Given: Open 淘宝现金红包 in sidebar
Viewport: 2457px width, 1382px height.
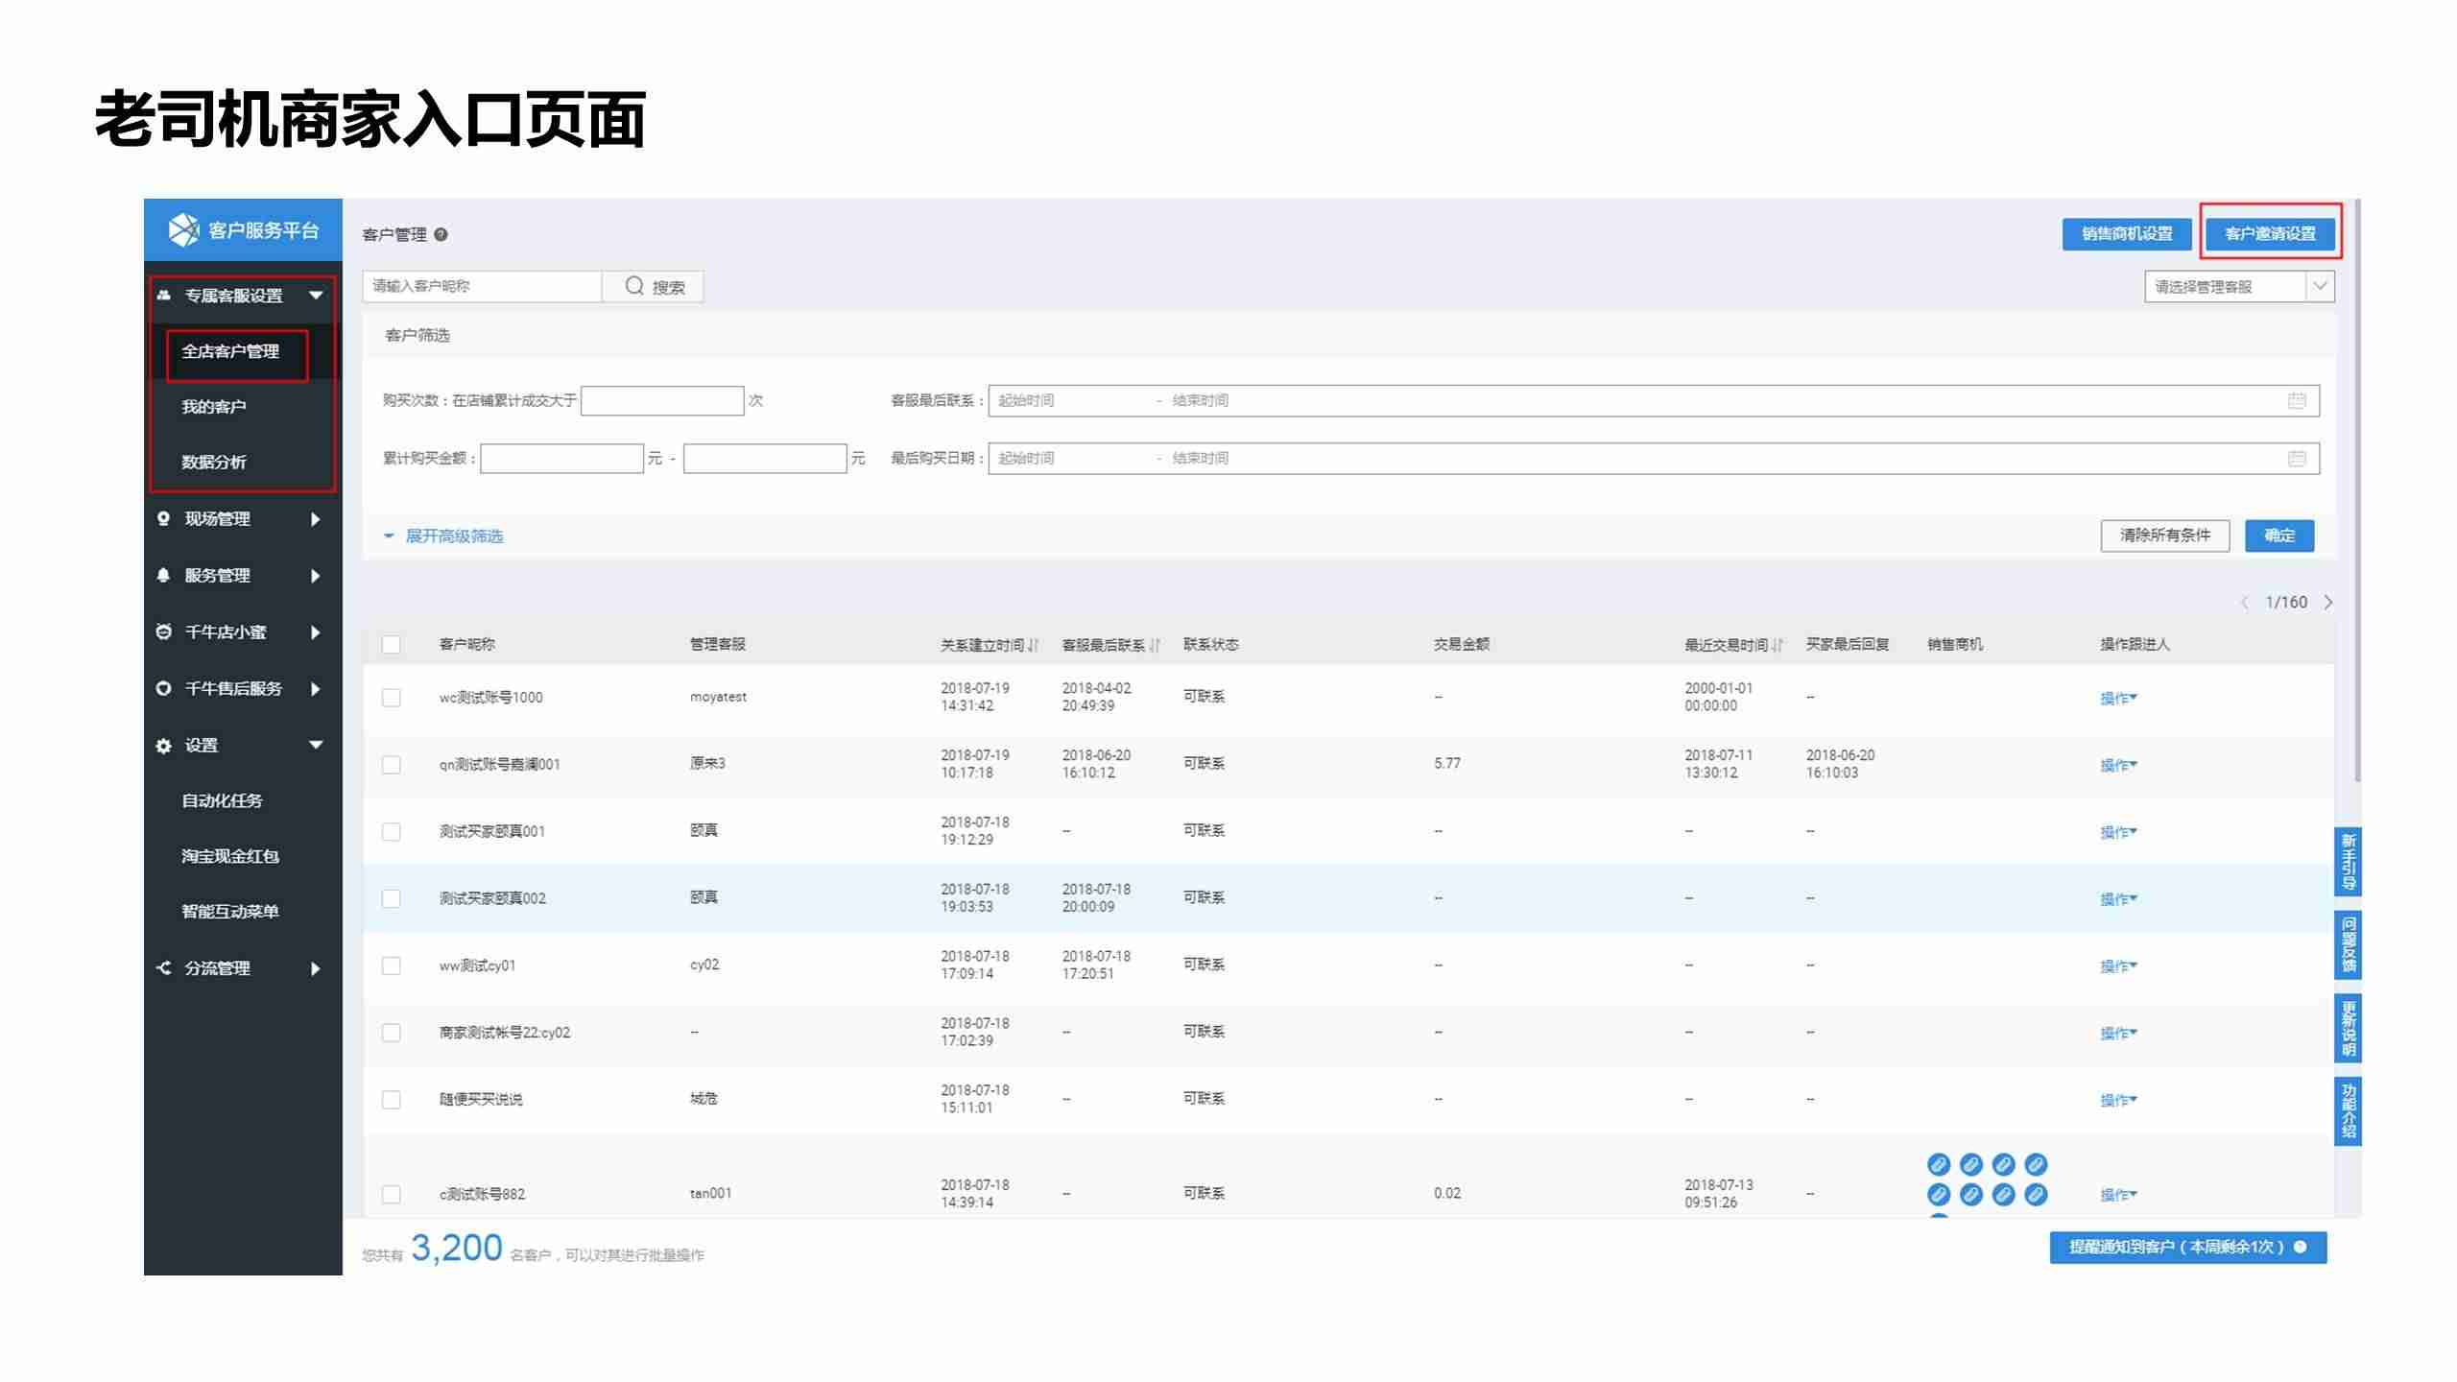Looking at the screenshot, I should pyautogui.click(x=230, y=856).
